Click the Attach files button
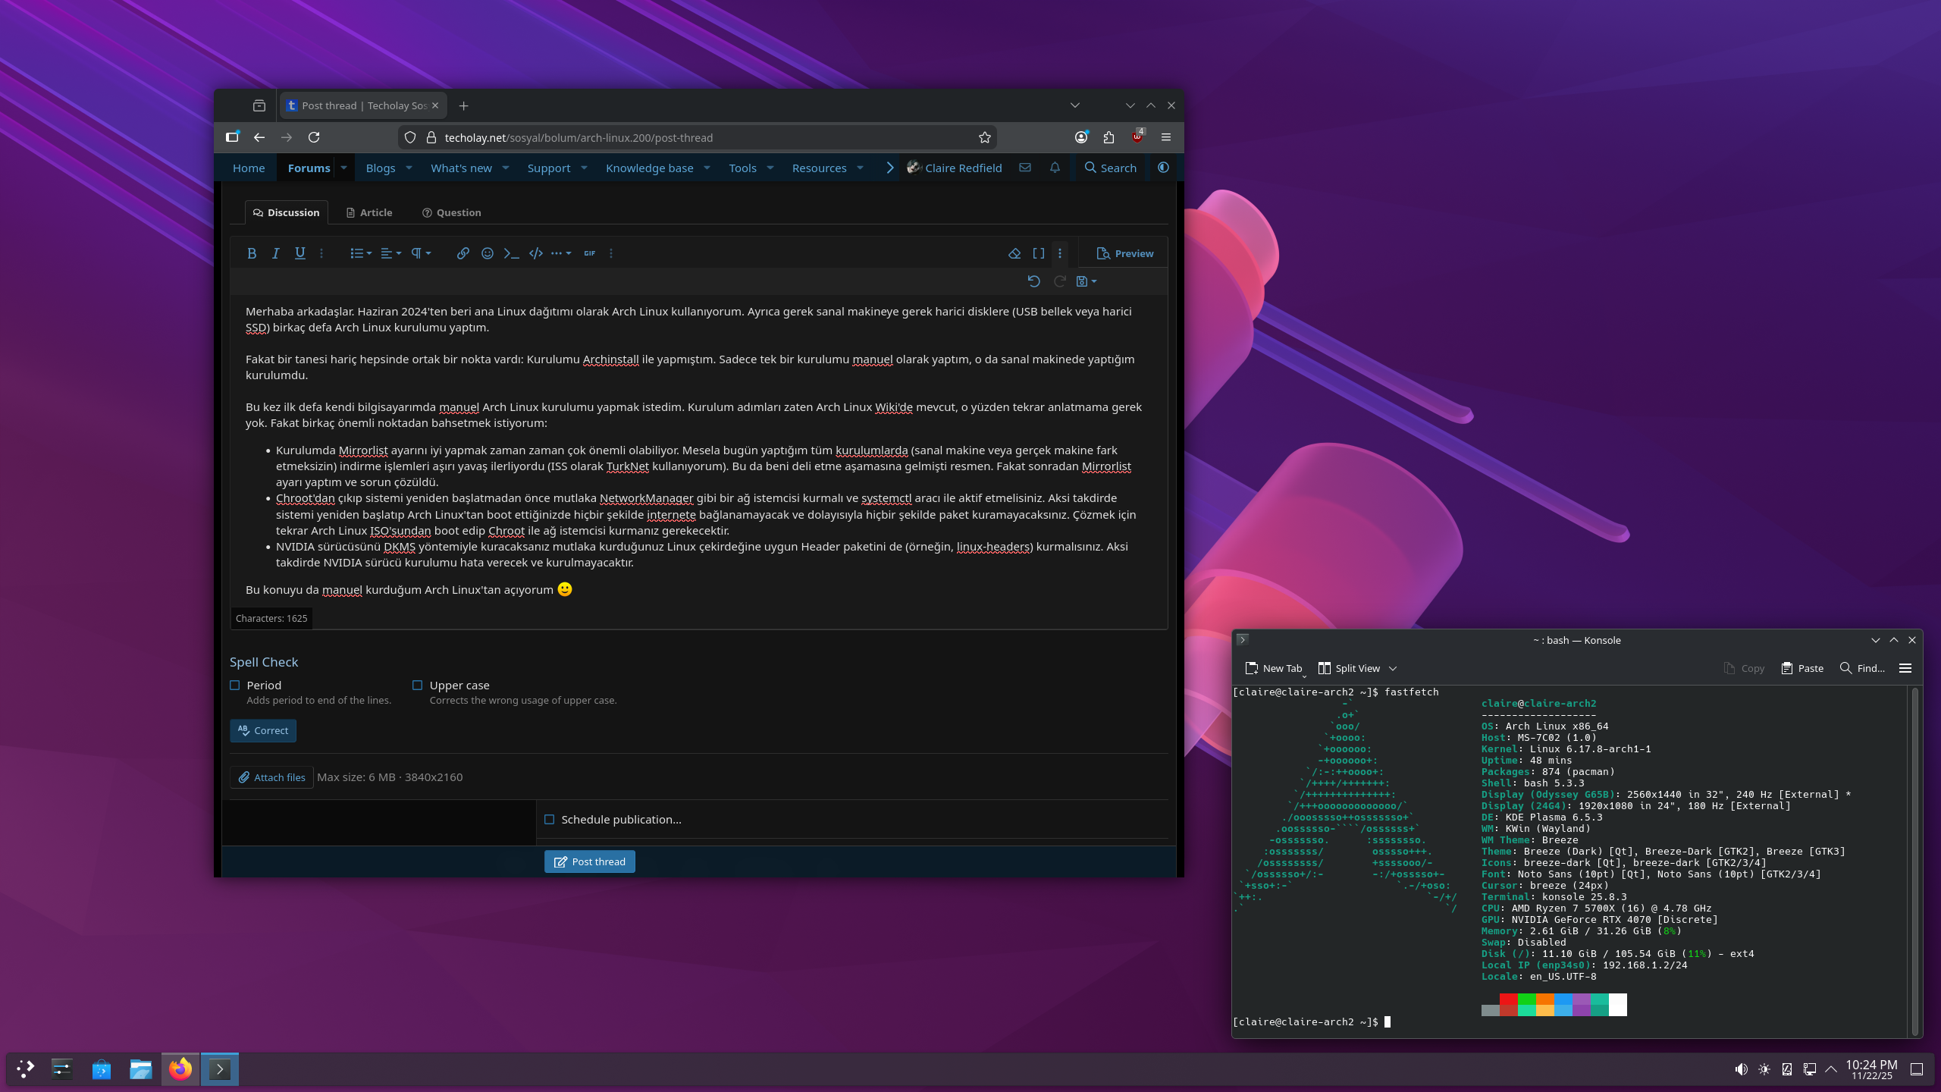 click(271, 777)
